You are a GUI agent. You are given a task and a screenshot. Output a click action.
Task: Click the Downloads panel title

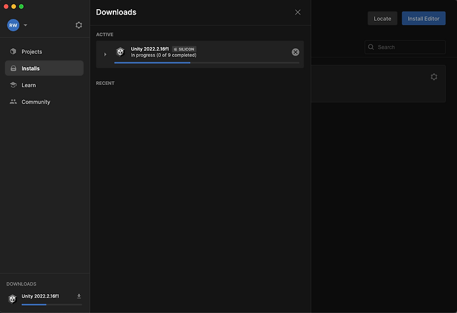(116, 12)
